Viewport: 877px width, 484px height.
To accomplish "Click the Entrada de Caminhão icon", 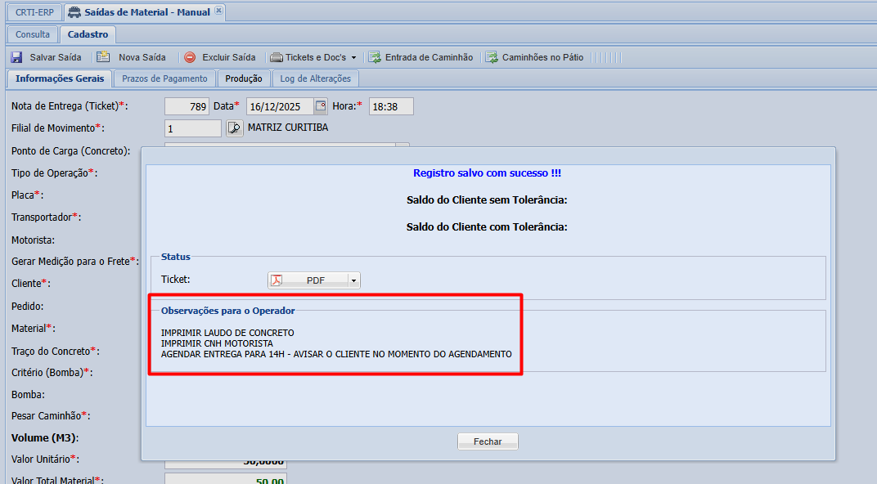I will coord(375,57).
